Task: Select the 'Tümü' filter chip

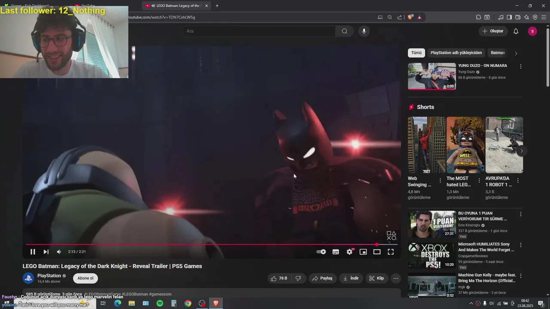Action: tap(416, 53)
